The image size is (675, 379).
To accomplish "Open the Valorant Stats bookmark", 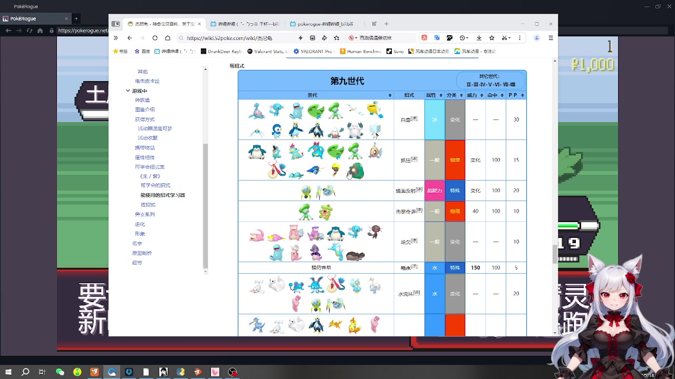I will point(268,52).
